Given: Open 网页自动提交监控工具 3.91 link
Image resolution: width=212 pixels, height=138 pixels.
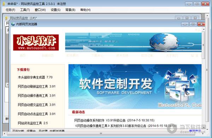Looking at the screenshot, I should coord(37,105).
